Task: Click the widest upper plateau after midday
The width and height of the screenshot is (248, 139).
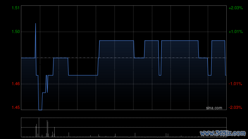Action: pyautogui.click(x=180, y=41)
